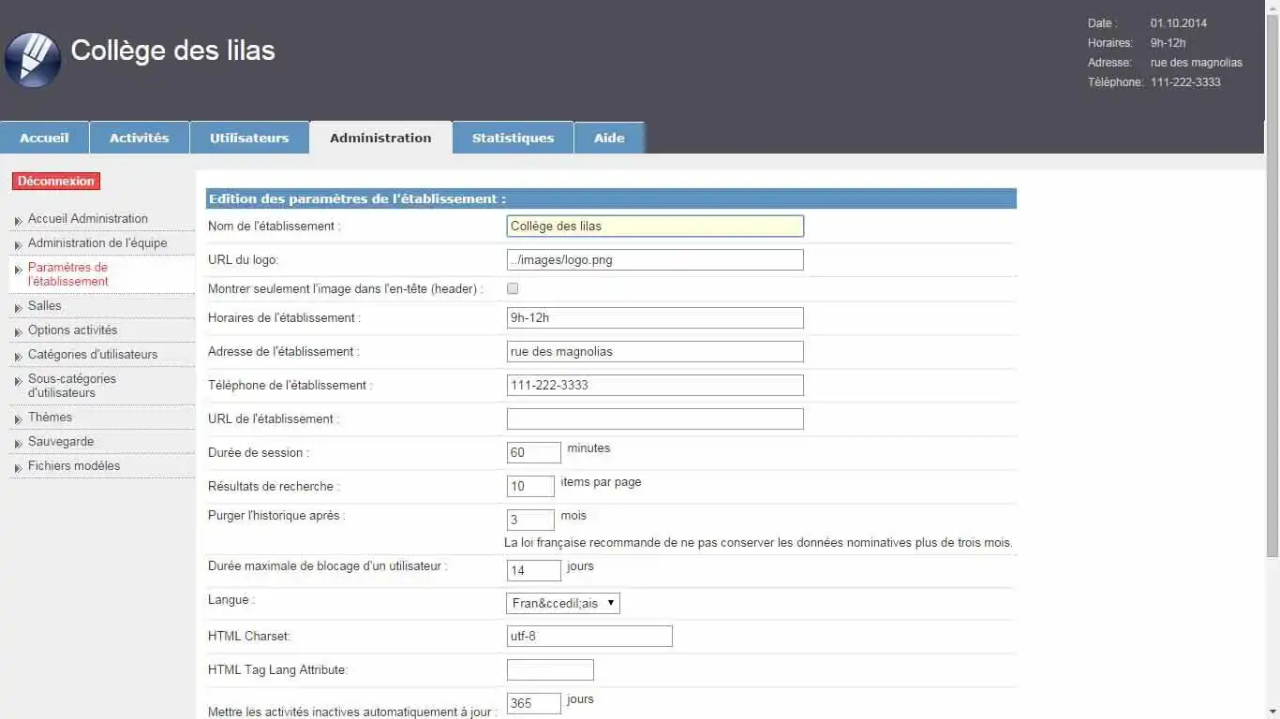Image resolution: width=1280 pixels, height=719 pixels.
Task: Click the arrow bullet beside Sauvegarde
Action: (x=18, y=443)
